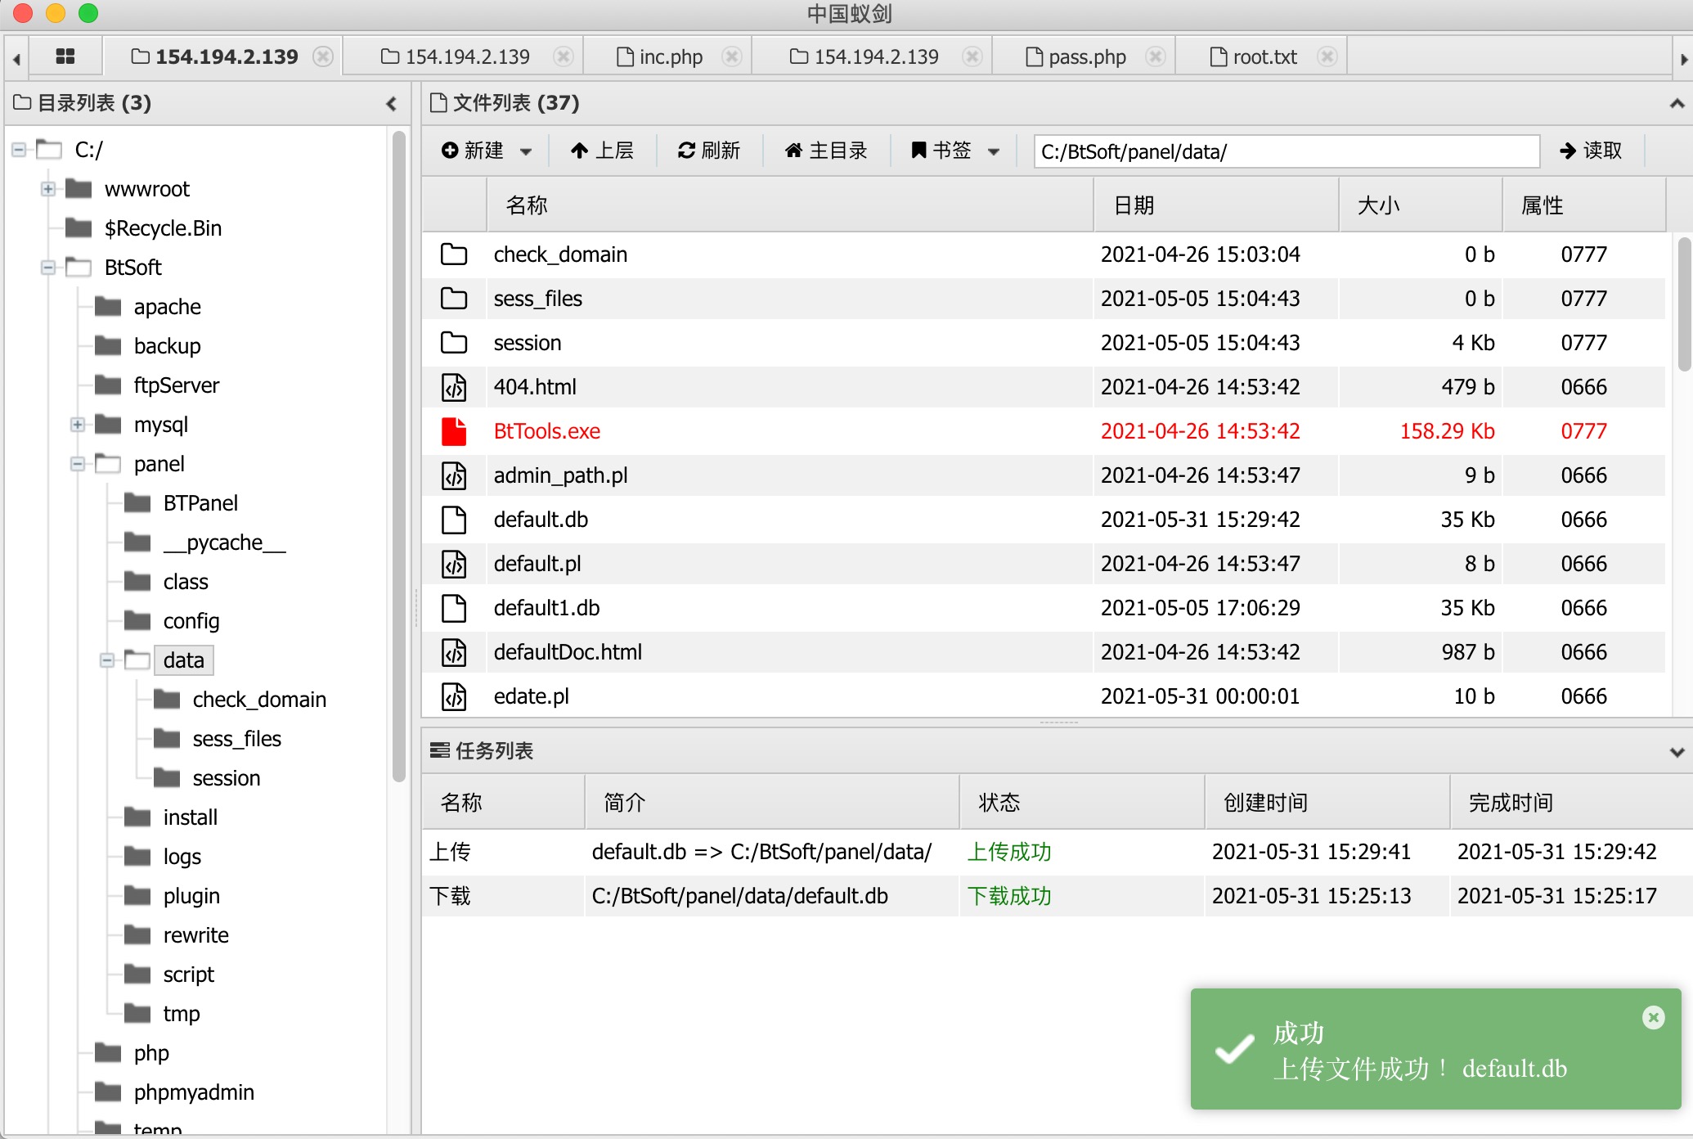Sort files by 日期 column header
Viewport: 1693px width, 1139px height.
pyautogui.click(x=1216, y=205)
